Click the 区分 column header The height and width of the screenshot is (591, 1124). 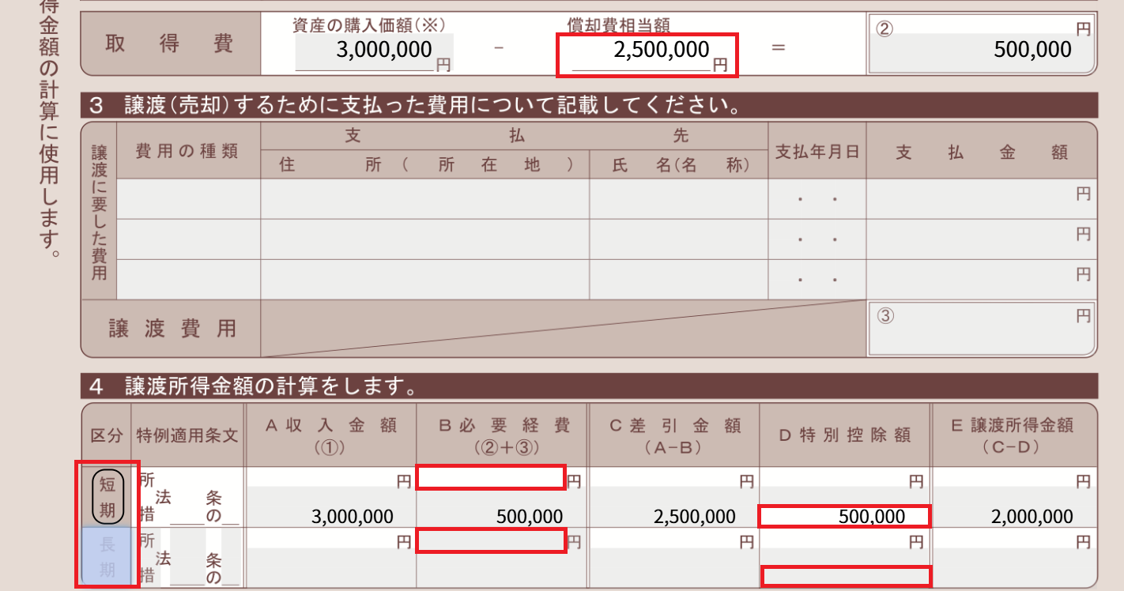[107, 436]
